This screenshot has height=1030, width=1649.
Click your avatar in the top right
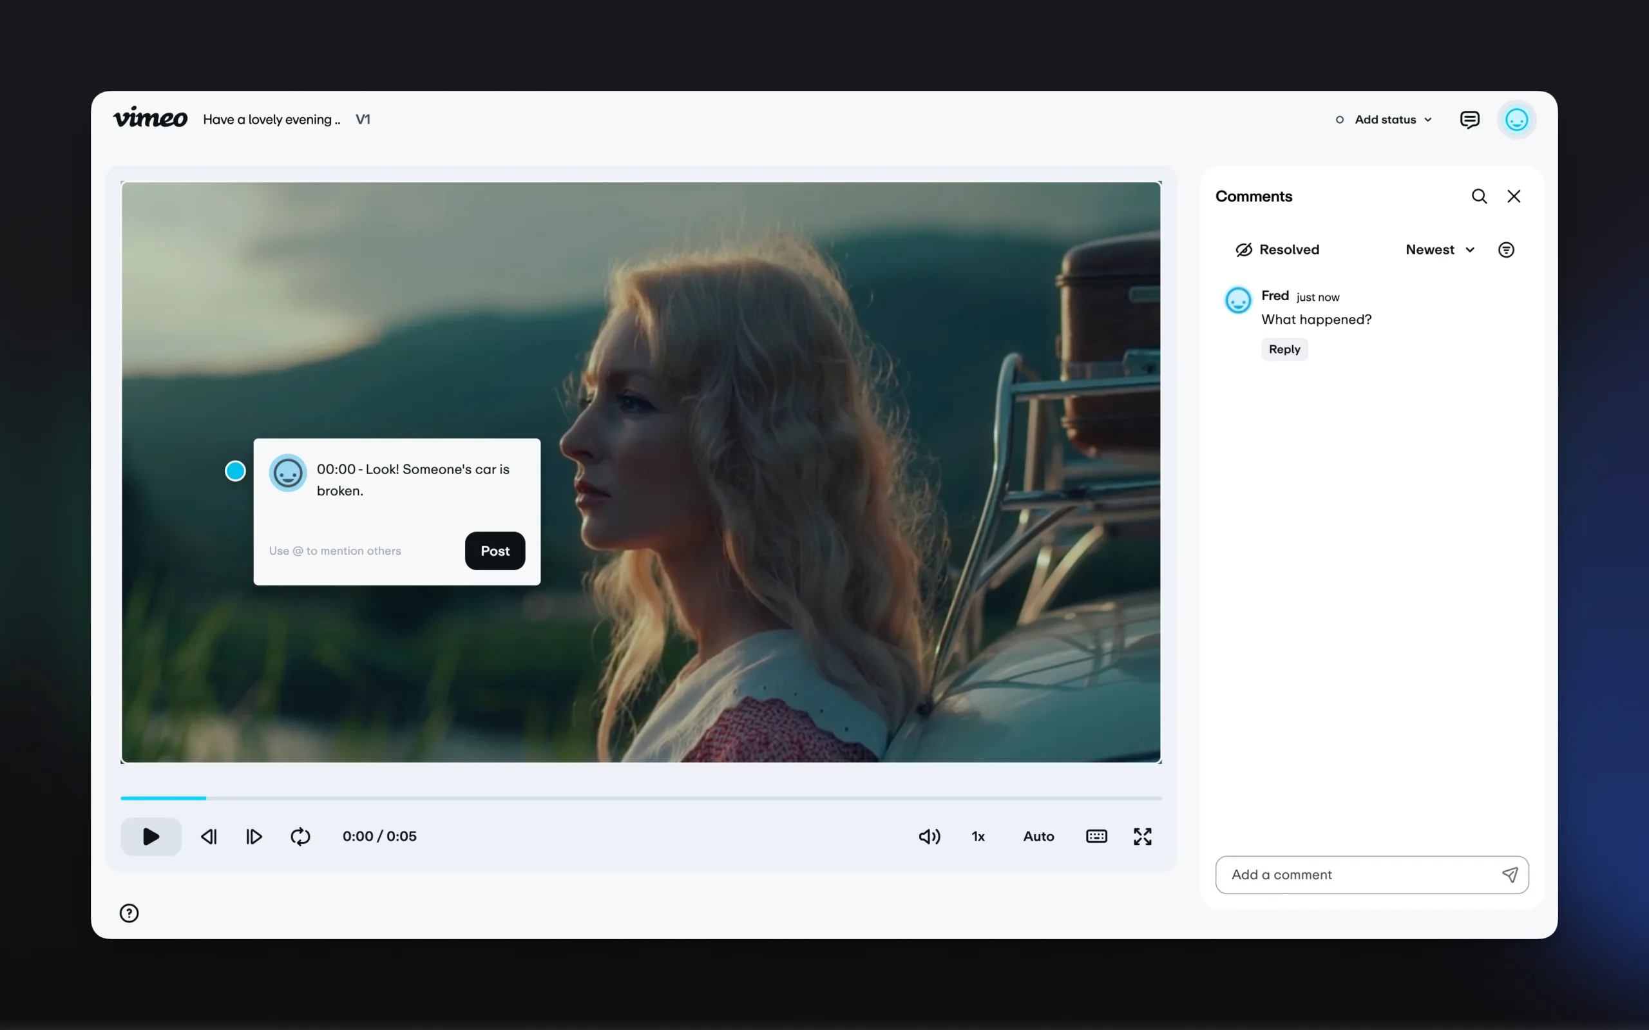(1517, 119)
